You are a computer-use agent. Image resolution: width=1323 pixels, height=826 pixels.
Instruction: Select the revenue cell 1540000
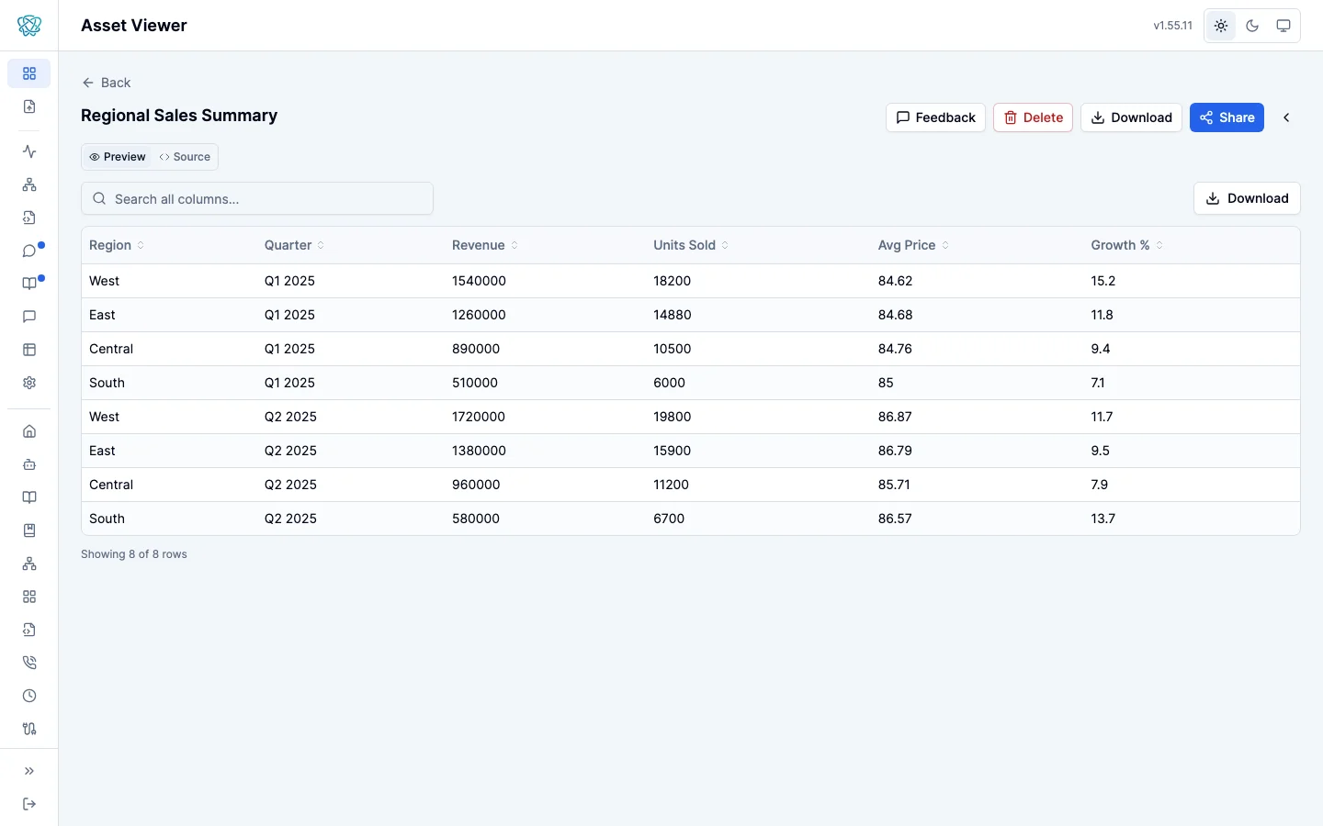(479, 281)
